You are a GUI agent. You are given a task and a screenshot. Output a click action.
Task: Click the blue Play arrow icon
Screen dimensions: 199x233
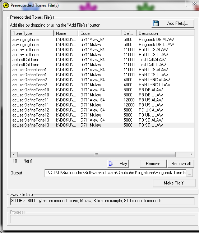click(111, 164)
